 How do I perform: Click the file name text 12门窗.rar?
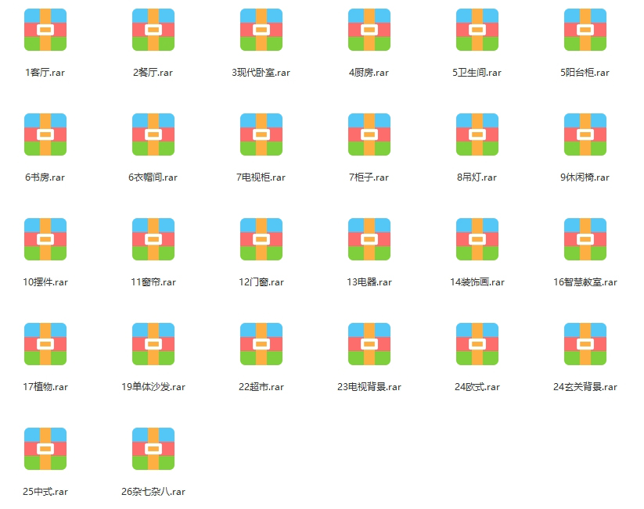(x=261, y=282)
